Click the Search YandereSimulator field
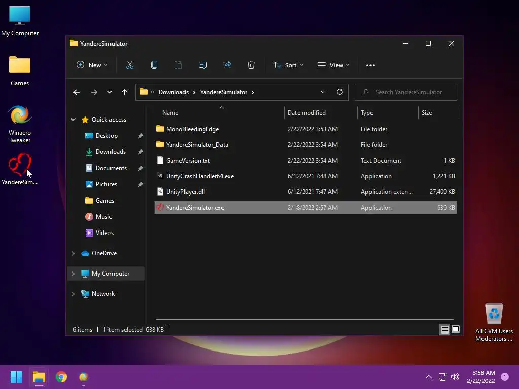Screen dimensions: 519x389 [x=406, y=92]
